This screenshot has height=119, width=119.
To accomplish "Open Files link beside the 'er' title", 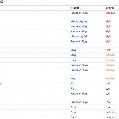I will 73,84.
